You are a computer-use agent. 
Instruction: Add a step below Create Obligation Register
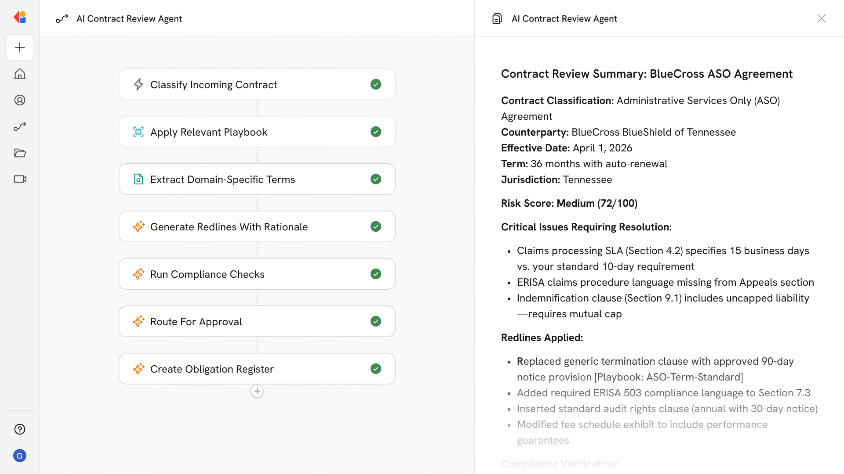257,391
